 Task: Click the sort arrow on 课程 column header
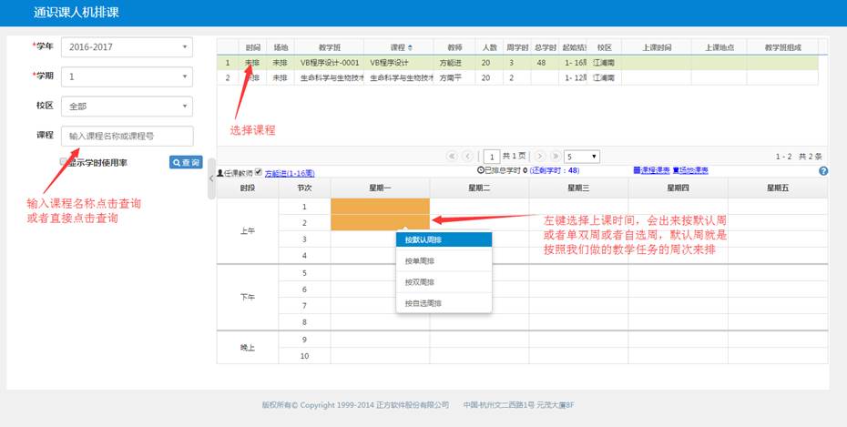[x=409, y=47]
